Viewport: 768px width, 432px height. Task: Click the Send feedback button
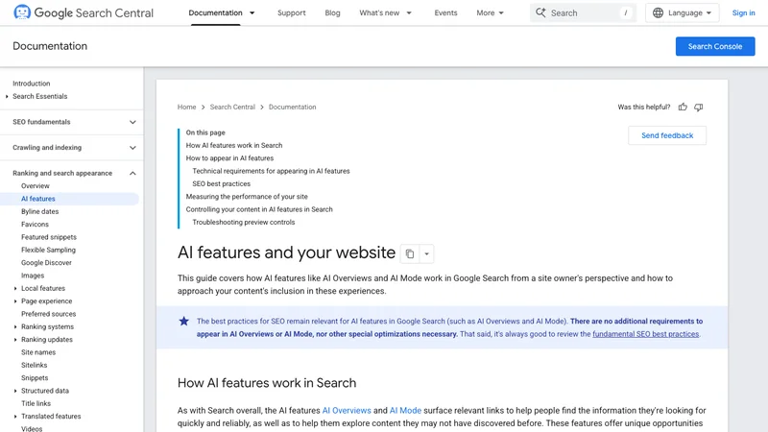[667, 135]
